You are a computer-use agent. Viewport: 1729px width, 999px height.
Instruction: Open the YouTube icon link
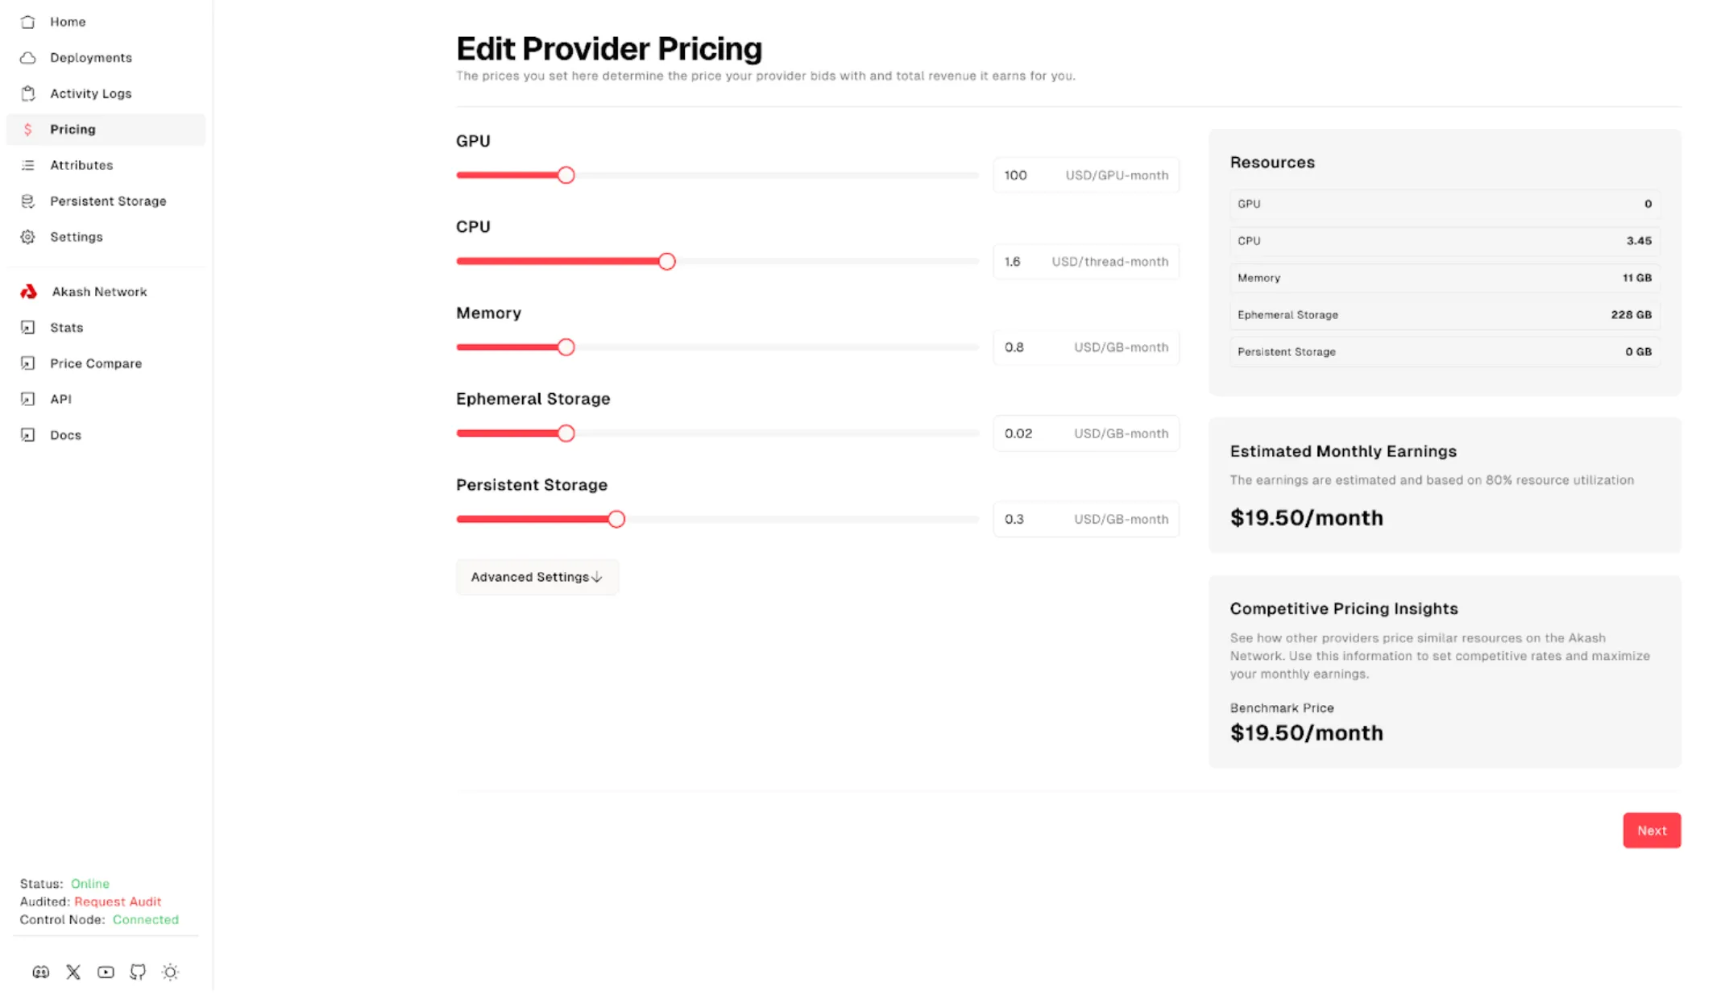pyautogui.click(x=106, y=972)
